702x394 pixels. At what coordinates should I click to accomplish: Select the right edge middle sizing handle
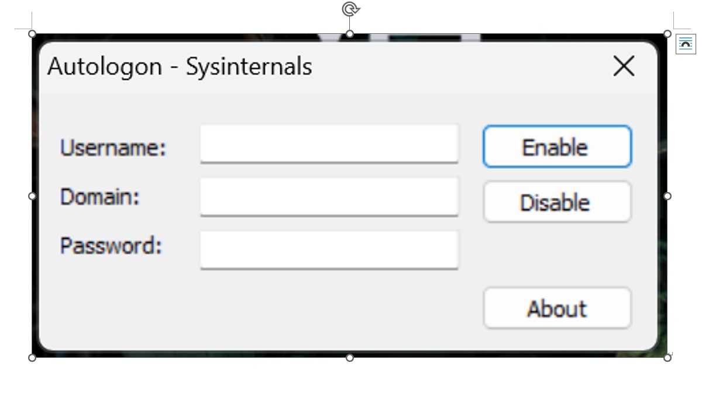(x=667, y=196)
